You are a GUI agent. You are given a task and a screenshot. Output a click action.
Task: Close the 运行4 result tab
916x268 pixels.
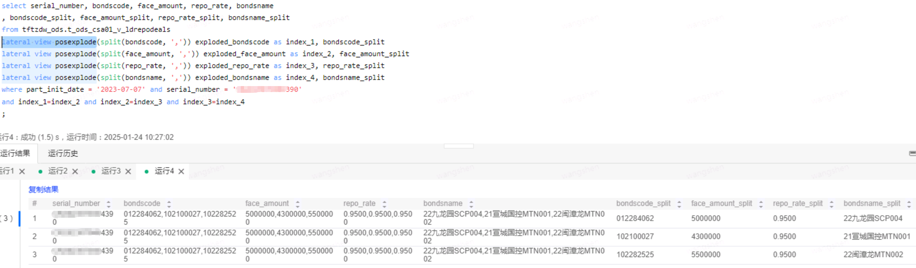pyautogui.click(x=181, y=171)
